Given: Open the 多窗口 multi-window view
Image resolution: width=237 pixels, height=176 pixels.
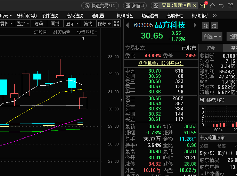Looking at the screenshot, I should click(135, 6).
